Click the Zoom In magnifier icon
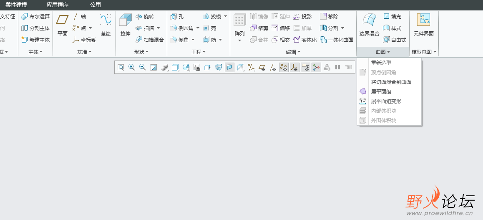The height and width of the screenshot is (220, 483). (x=131, y=68)
